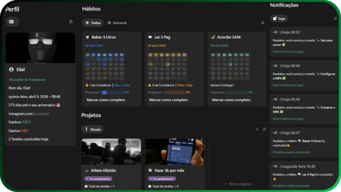Add a Nova página project
Image resolution: width=341 pixels, height=192 pixels.
tap(237, 184)
